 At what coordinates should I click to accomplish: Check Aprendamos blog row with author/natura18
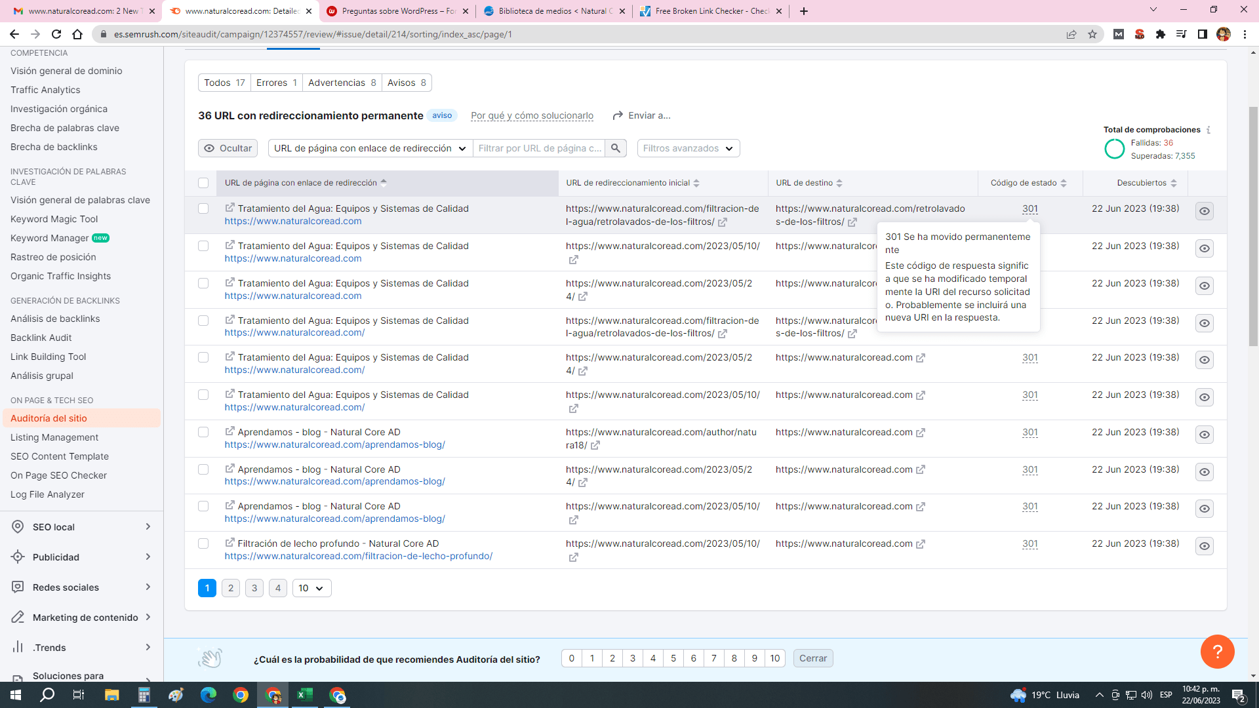203,432
